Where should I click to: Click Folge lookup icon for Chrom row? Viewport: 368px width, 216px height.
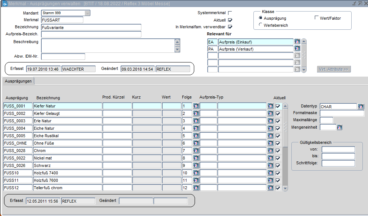coord(196,151)
